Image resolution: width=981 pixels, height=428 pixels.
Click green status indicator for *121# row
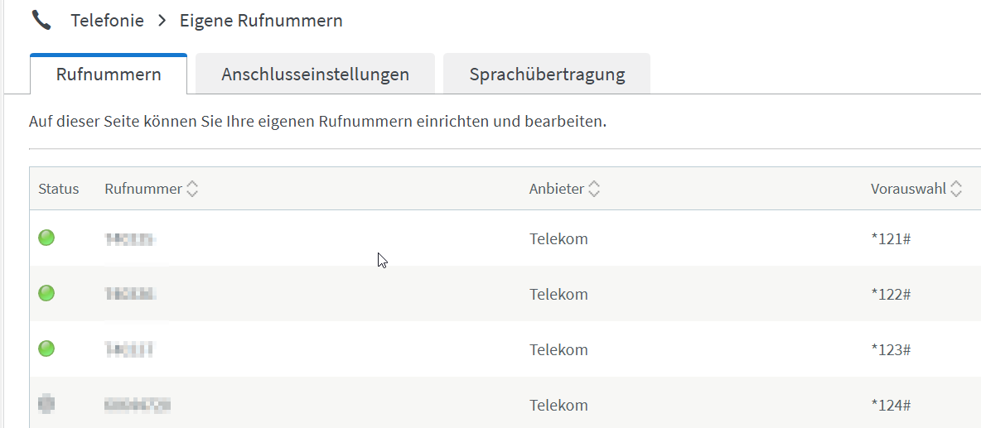(46, 238)
